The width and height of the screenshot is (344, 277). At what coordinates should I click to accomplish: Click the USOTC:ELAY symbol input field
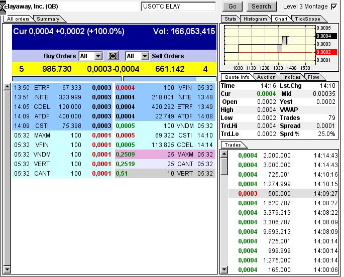point(179,7)
